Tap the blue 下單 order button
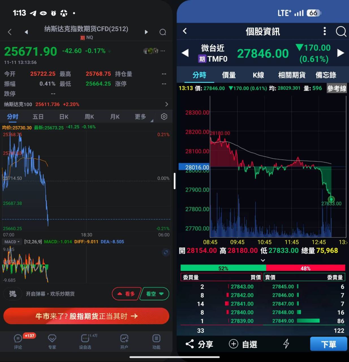Image resolution: width=349 pixels, height=362 pixels. point(328,344)
